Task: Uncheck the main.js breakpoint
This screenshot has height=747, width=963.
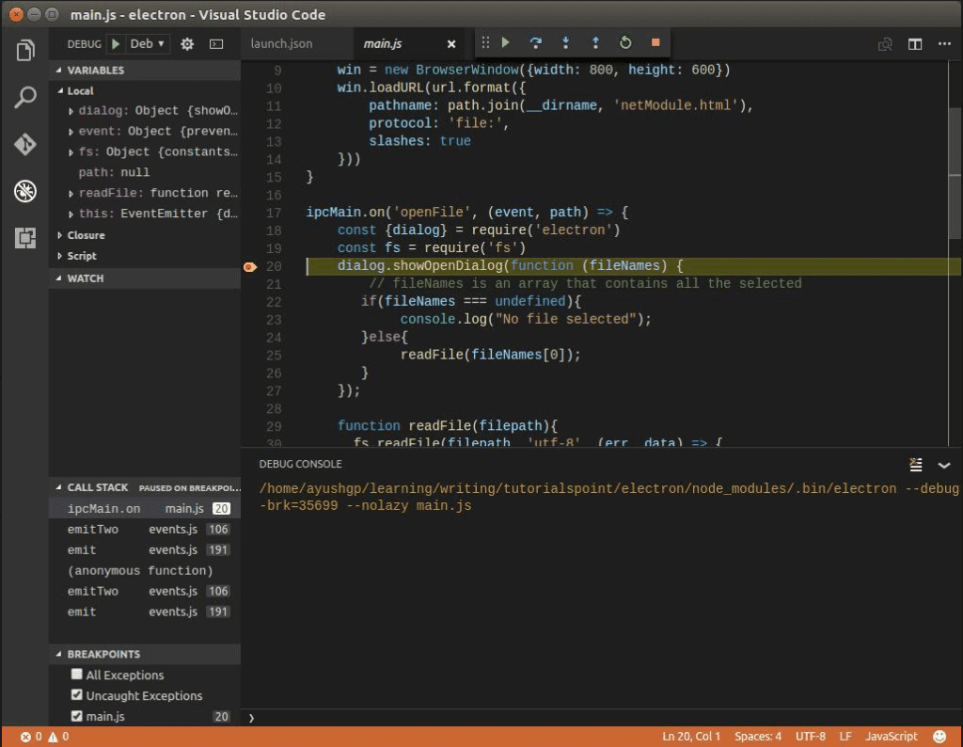Action: click(76, 716)
